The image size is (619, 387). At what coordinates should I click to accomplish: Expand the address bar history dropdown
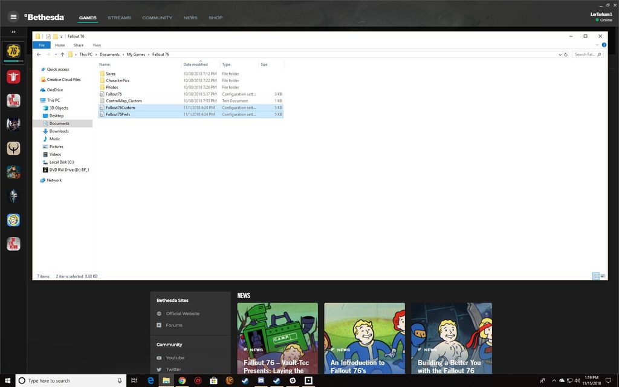(x=560, y=54)
